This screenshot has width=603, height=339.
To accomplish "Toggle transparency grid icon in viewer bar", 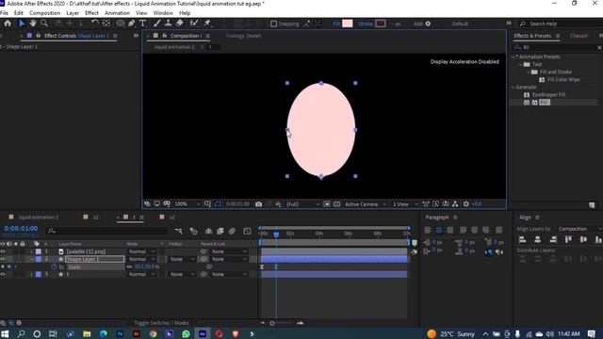I will tap(336, 204).
